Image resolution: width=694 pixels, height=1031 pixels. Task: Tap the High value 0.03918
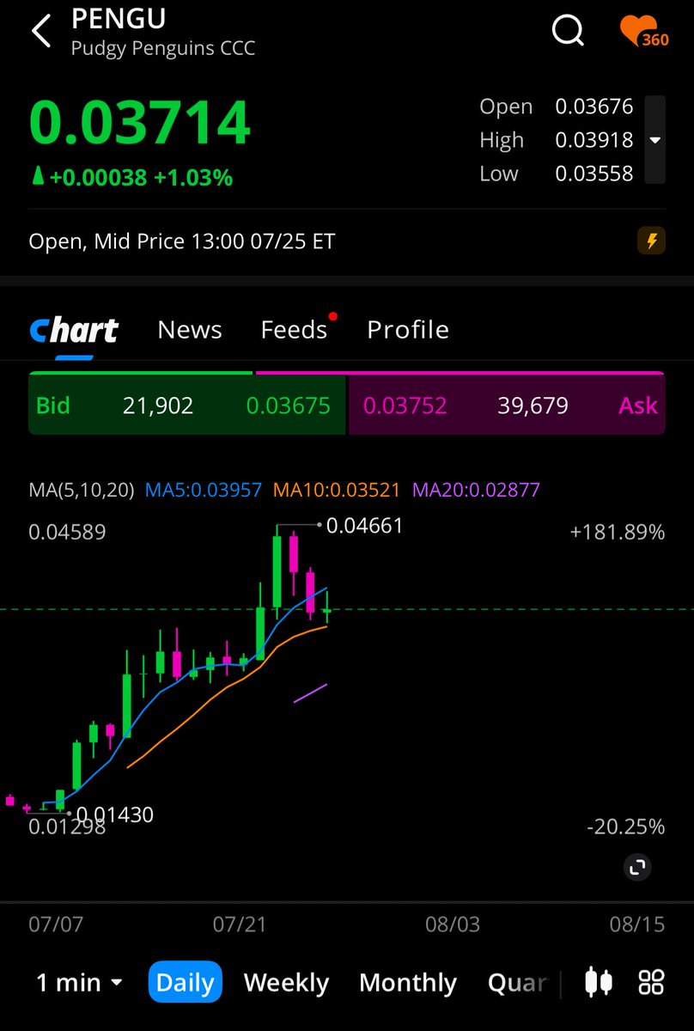(594, 140)
